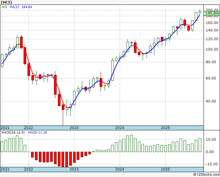Select the HCI ticker legend label

point(4,7)
